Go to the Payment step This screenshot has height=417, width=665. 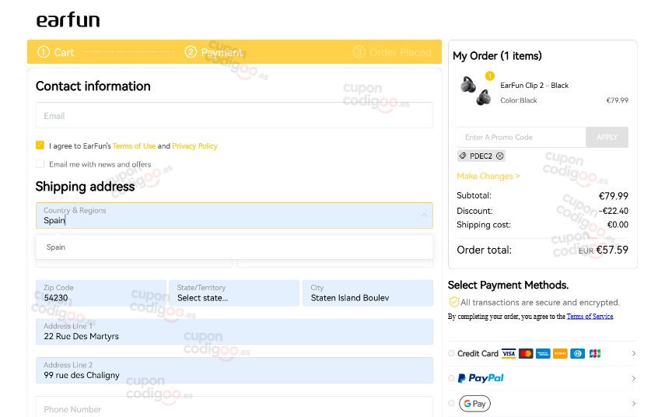click(214, 52)
